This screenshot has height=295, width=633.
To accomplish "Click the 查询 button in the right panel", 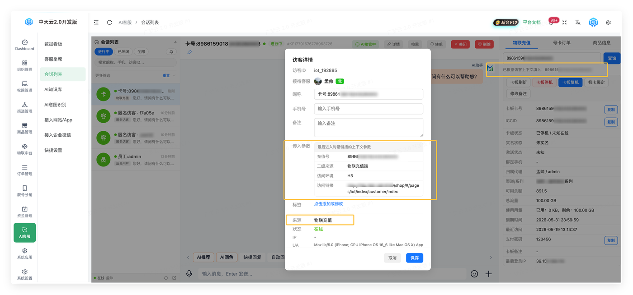I will (612, 58).
